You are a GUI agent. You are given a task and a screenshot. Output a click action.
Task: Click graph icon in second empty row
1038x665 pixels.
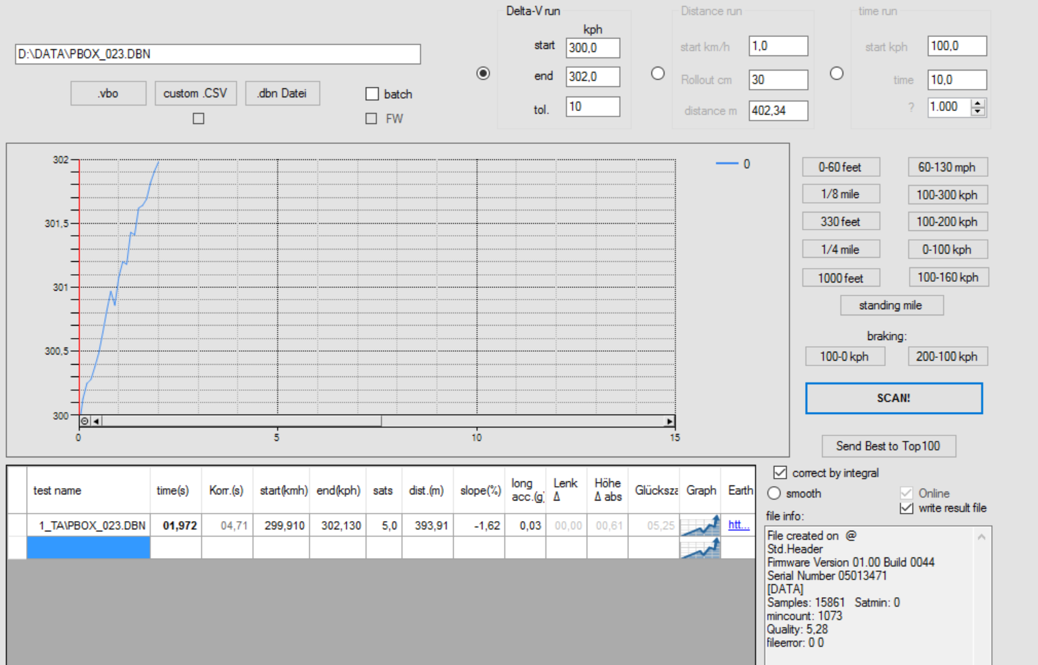tap(700, 548)
